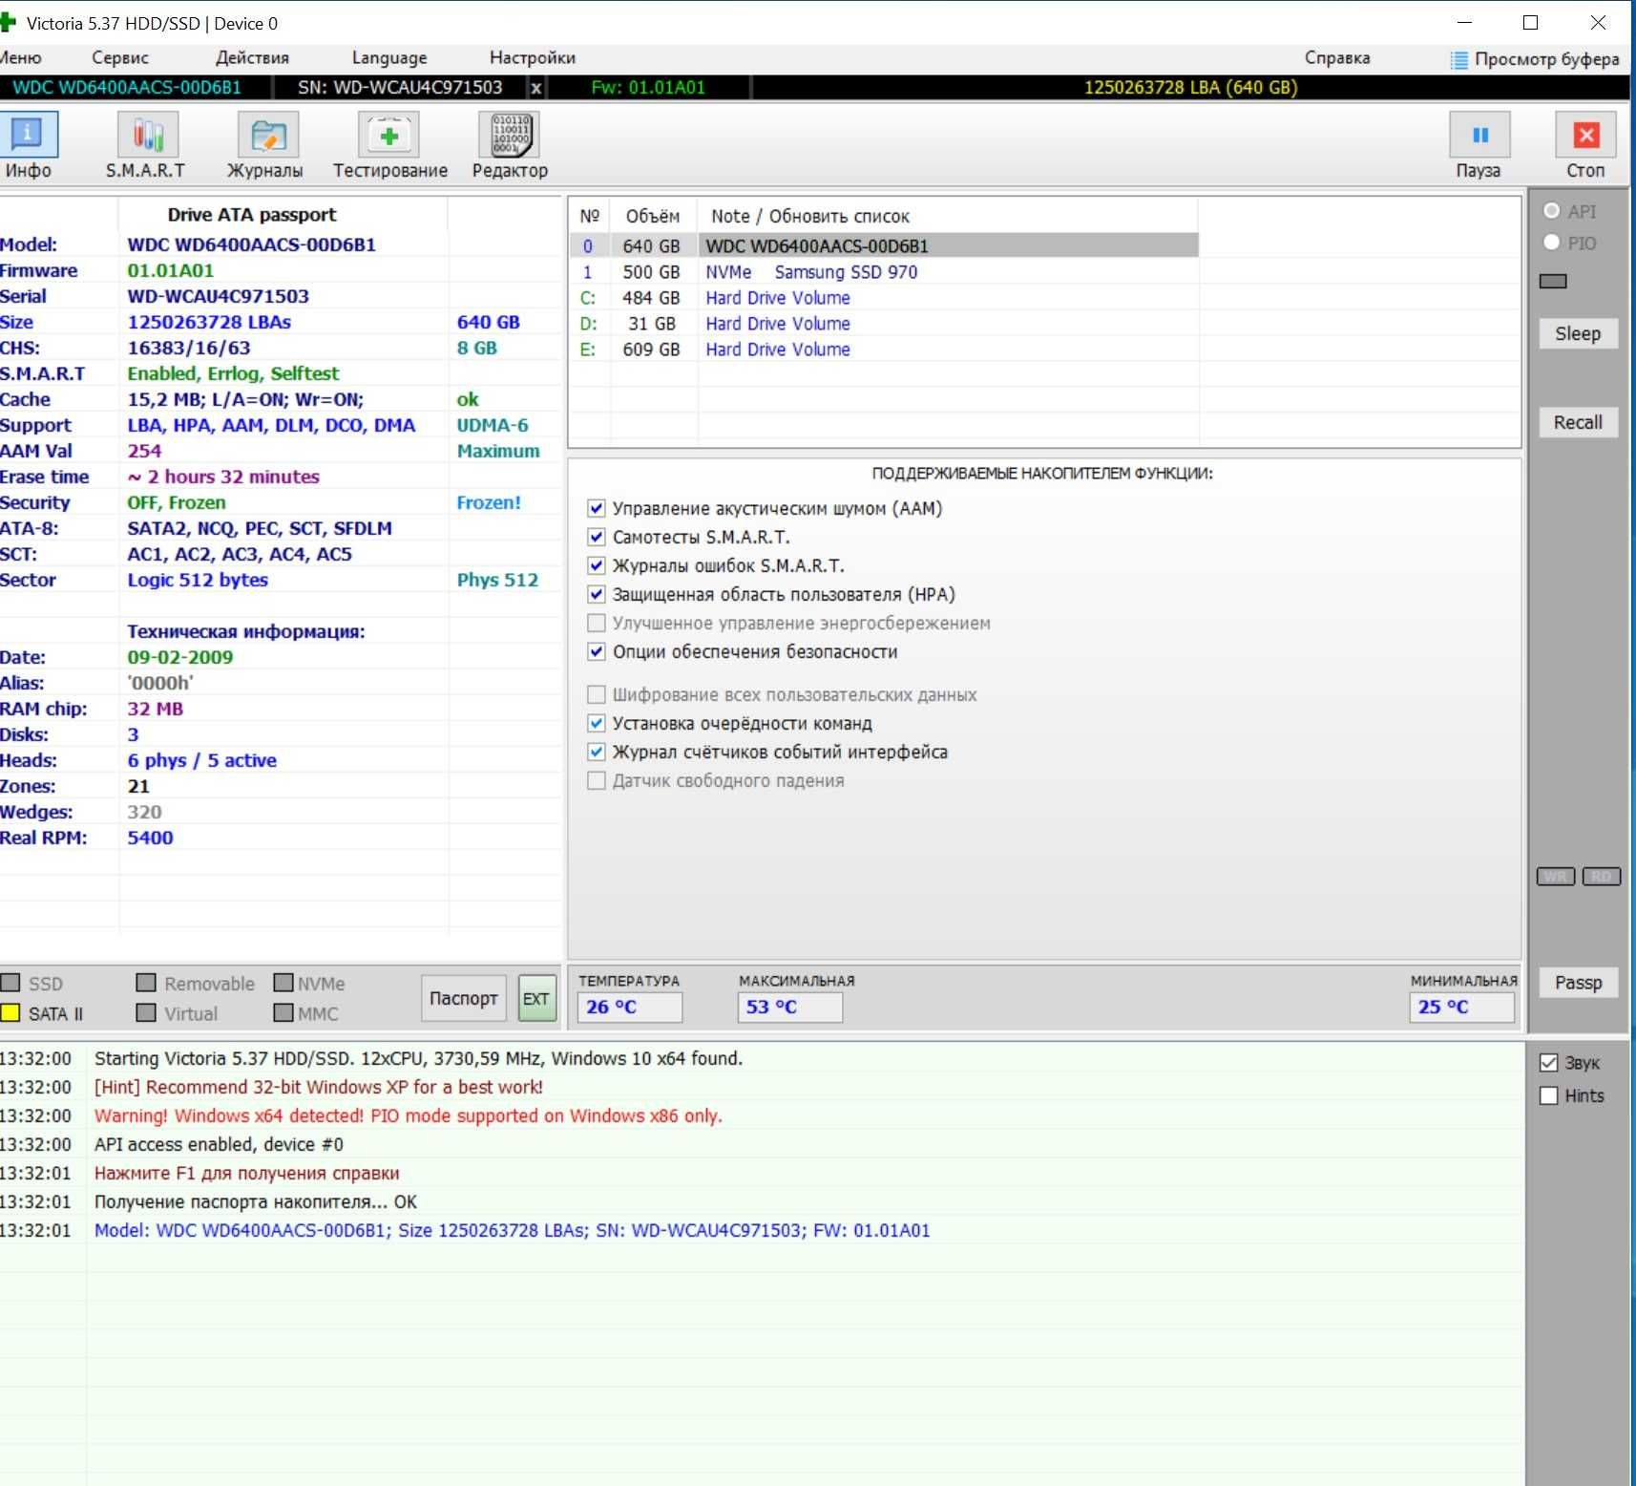The width and height of the screenshot is (1636, 1486).
Task: Click the Recall button
Action: coord(1578,422)
